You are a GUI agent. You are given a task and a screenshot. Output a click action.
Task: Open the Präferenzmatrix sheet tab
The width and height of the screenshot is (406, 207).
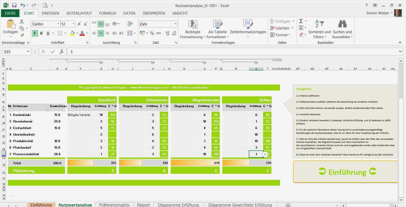tap(114, 205)
